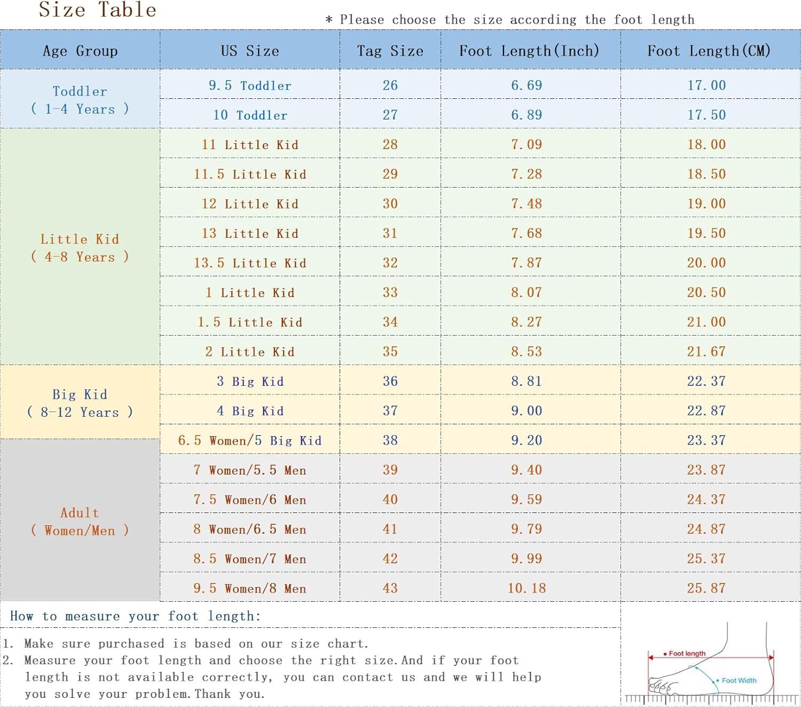Click the Foot Length (CM) header

point(709,51)
